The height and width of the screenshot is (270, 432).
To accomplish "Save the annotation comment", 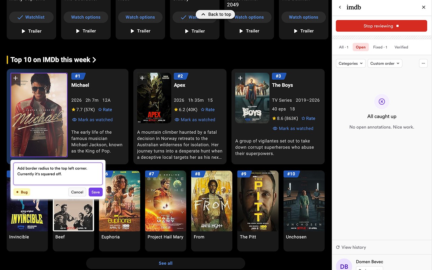I will click(96, 192).
